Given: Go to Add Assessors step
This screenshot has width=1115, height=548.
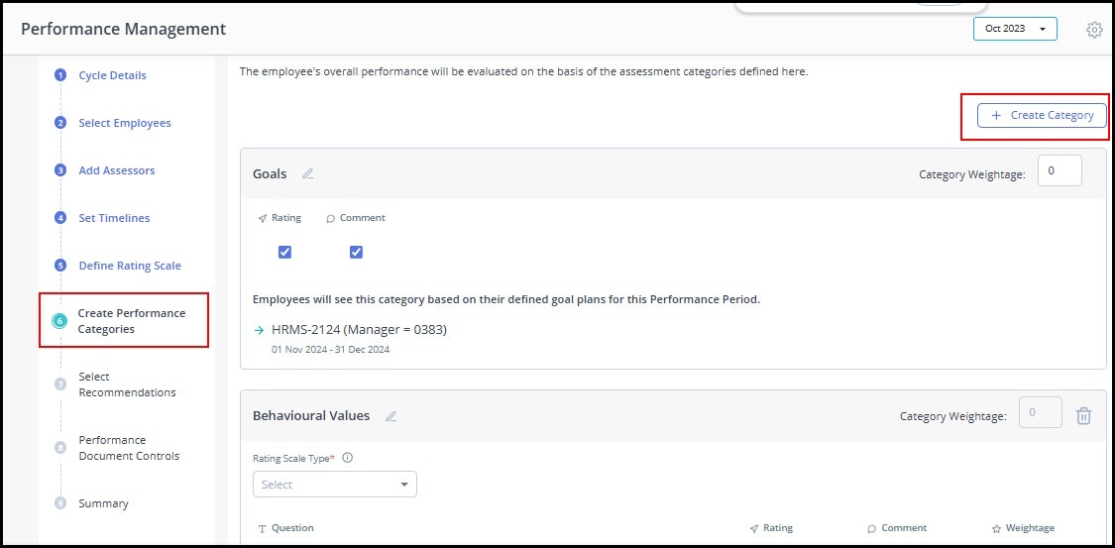Looking at the screenshot, I should click(117, 170).
